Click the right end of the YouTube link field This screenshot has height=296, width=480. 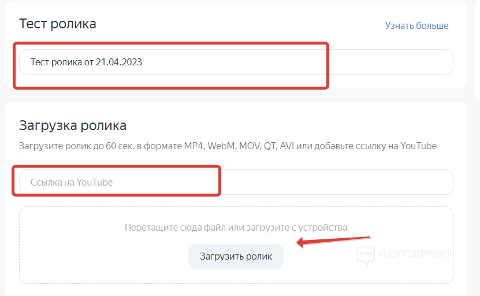(x=427, y=182)
